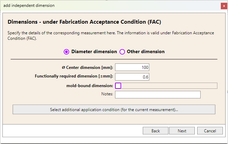228x144 pixels.
Task: Tick the mold-bound dimension checkbox
Action: [x=118, y=86]
